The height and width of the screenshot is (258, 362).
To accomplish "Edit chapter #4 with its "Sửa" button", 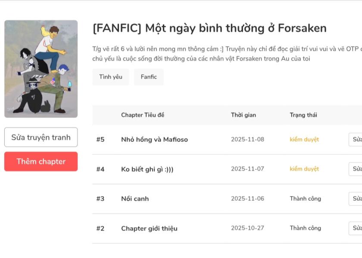I will point(356,169).
